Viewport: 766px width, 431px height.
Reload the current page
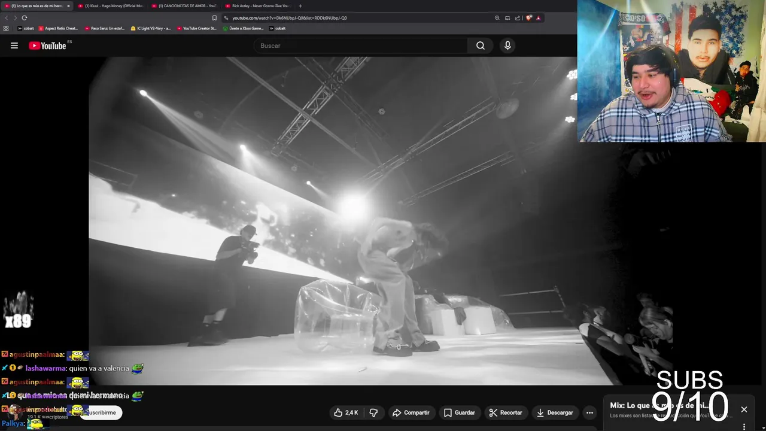25,18
